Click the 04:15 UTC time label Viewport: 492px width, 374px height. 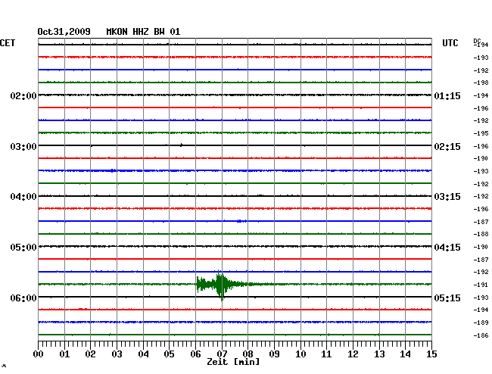click(x=447, y=248)
